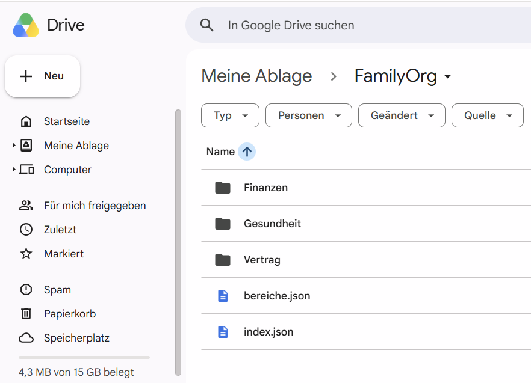The height and width of the screenshot is (383, 531).
Task: Click the Gesundheit folder icon
Action: pos(223,224)
